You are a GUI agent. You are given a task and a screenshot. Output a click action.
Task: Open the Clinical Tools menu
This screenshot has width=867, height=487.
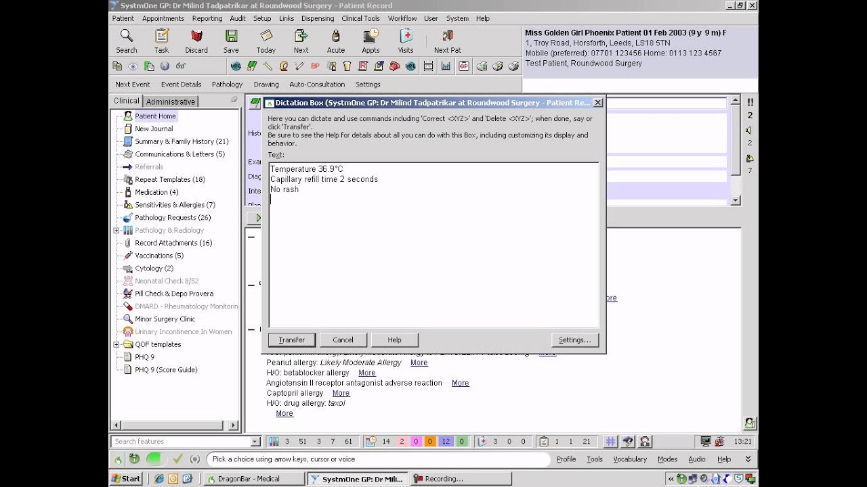click(x=360, y=18)
